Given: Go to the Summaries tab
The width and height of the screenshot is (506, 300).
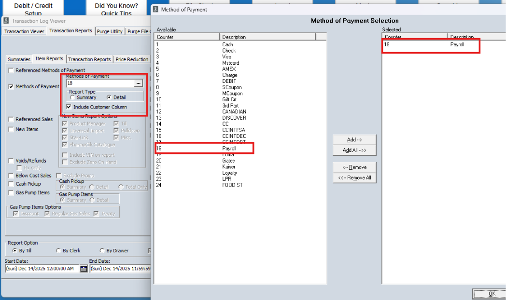Looking at the screenshot, I should tap(19, 59).
